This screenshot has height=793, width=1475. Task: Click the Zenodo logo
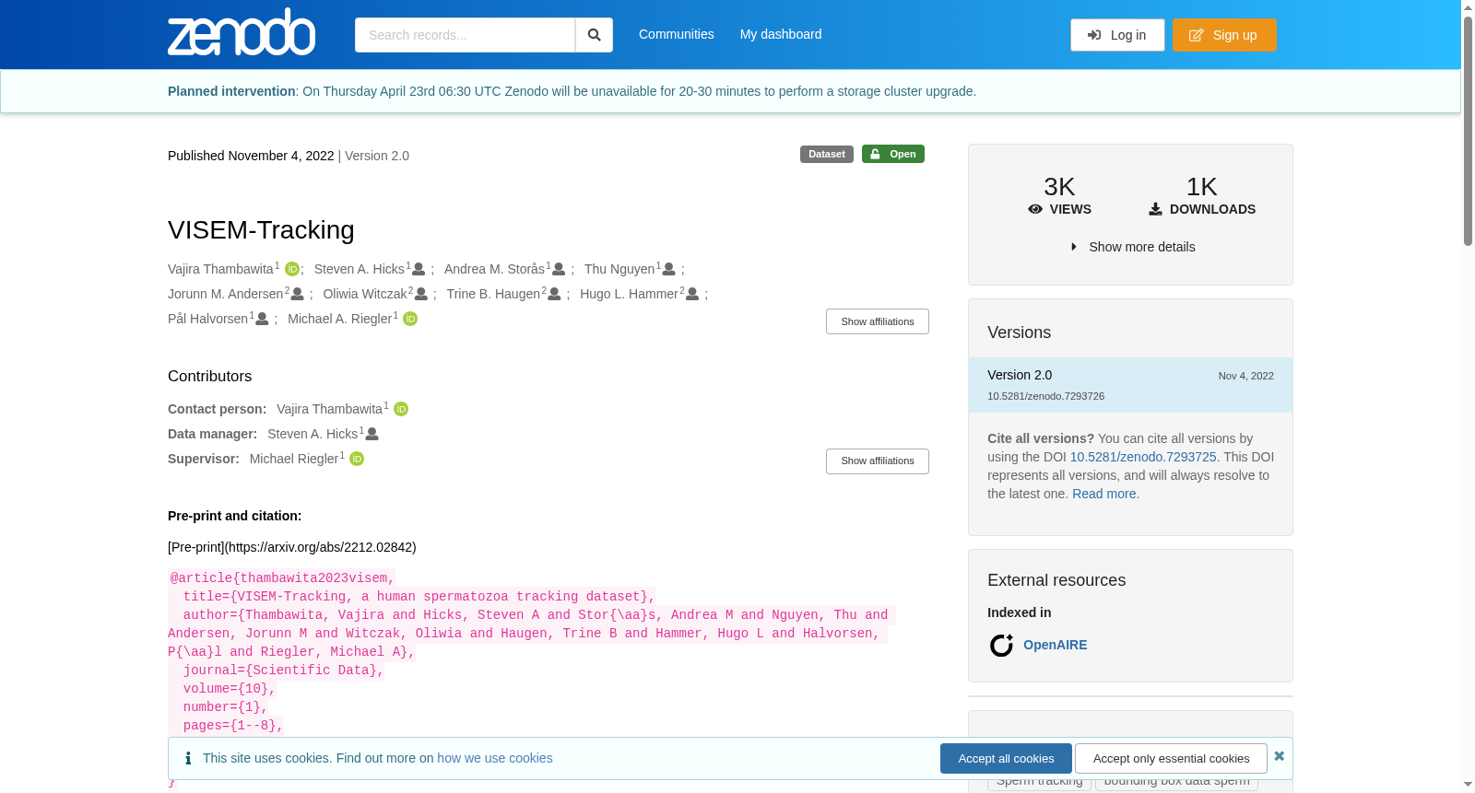pyautogui.click(x=242, y=32)
